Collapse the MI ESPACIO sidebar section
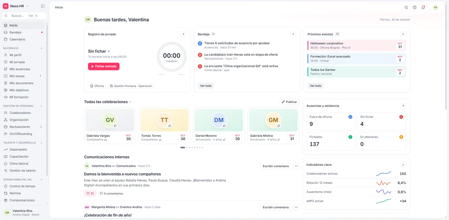Screen dimensions: 449x220 click(42, 48)
